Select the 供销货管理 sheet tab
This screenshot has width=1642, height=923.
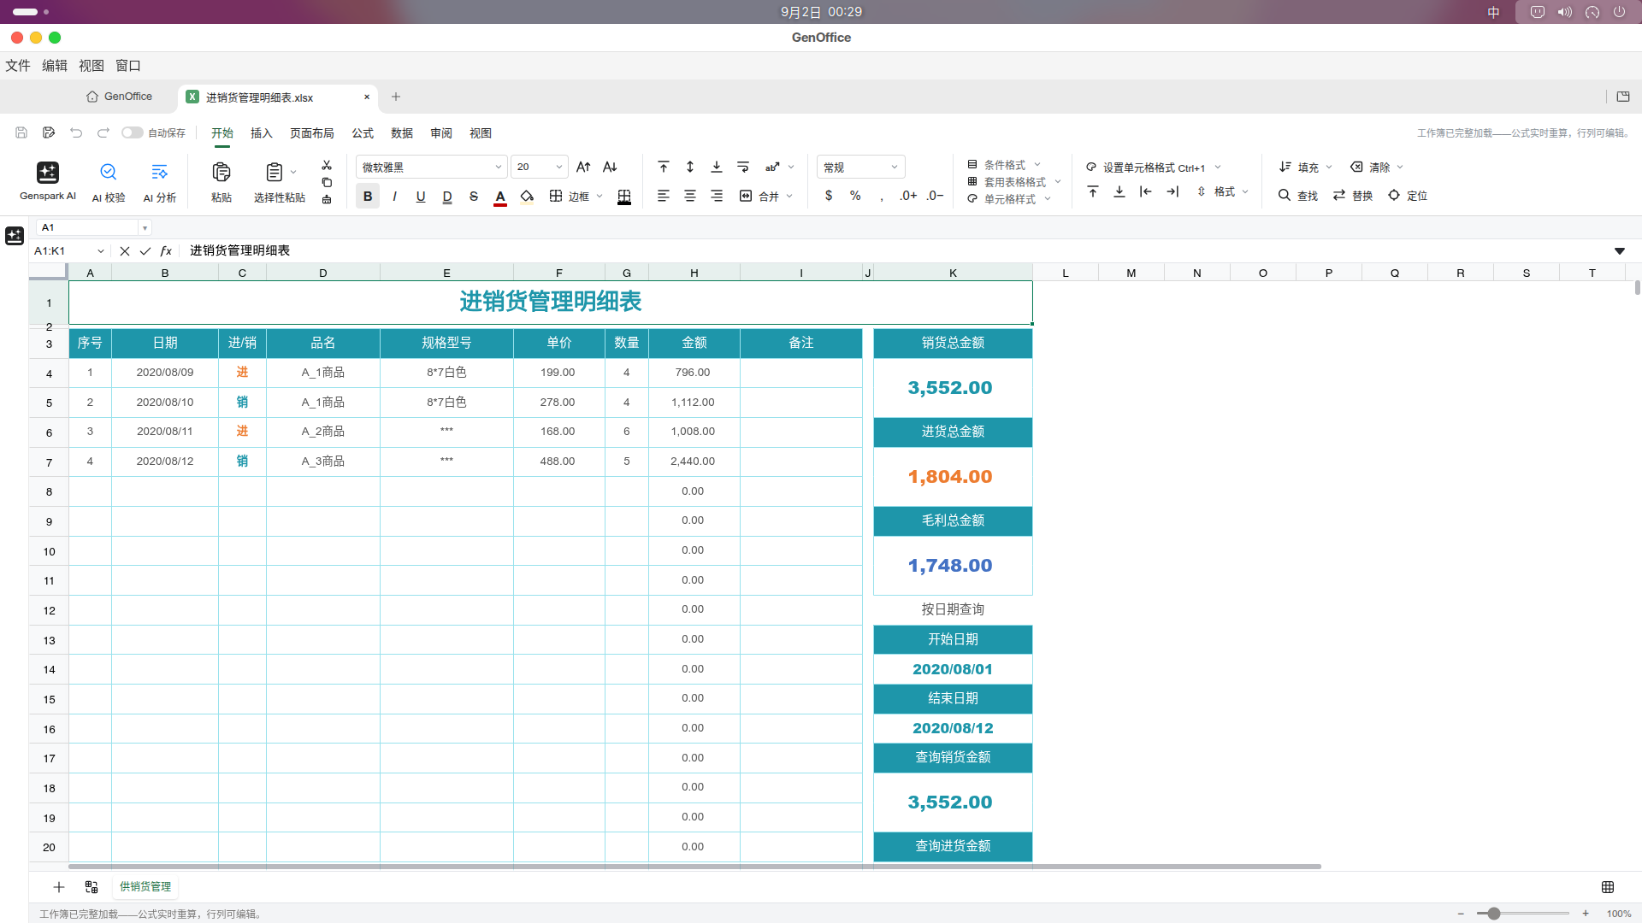click(x=145, y=887)
